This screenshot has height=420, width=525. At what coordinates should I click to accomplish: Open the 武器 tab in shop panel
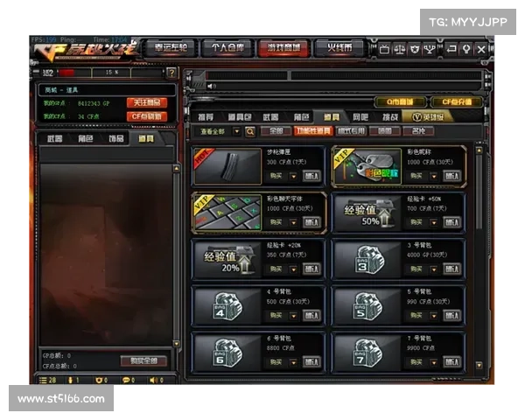pos(270,116)
